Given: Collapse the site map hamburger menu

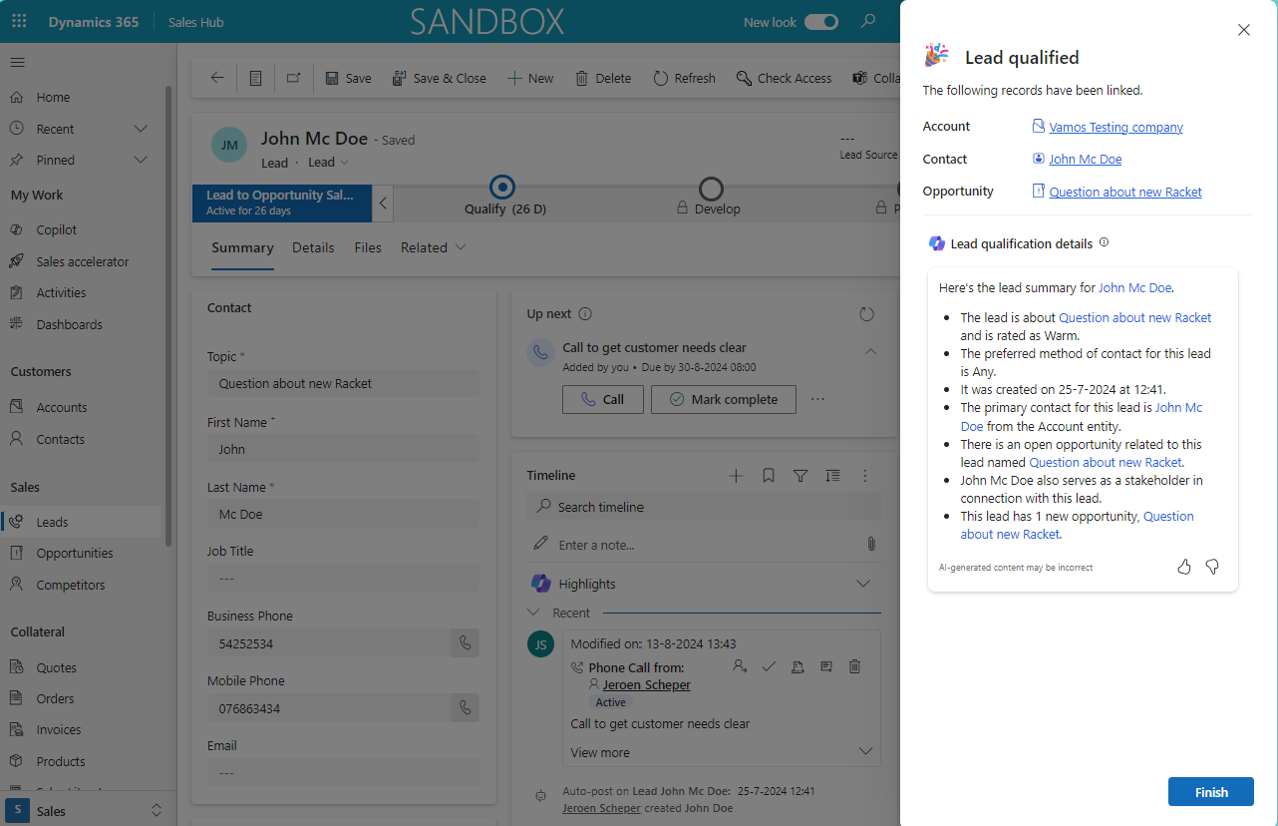Looking at the screenshot, I should click(x=17, y=62).
